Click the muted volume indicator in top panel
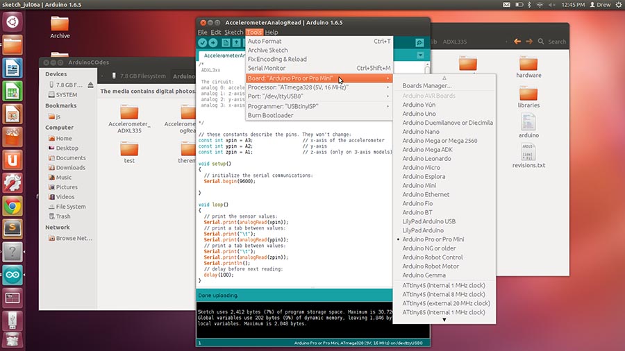Image resolution: width=625 pixels, height=351 pixels. 552,5
